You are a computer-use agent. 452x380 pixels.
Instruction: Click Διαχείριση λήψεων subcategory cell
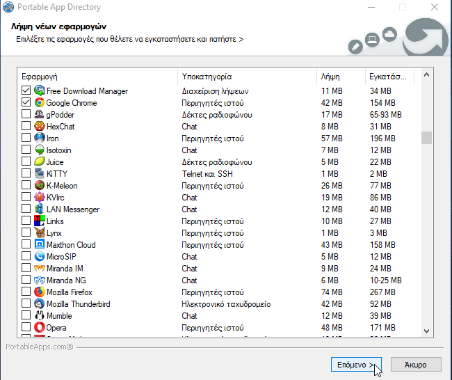click(x=215, y=91)
